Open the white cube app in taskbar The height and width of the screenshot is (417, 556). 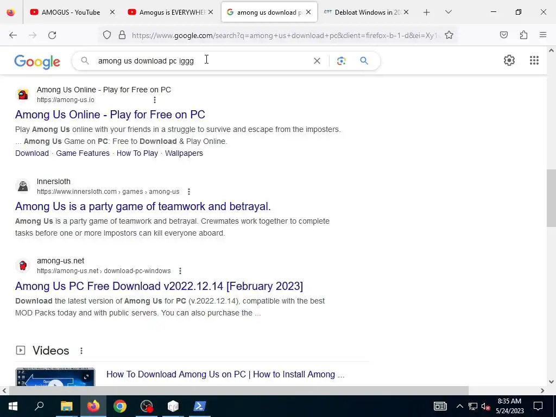tap(173, 406)
